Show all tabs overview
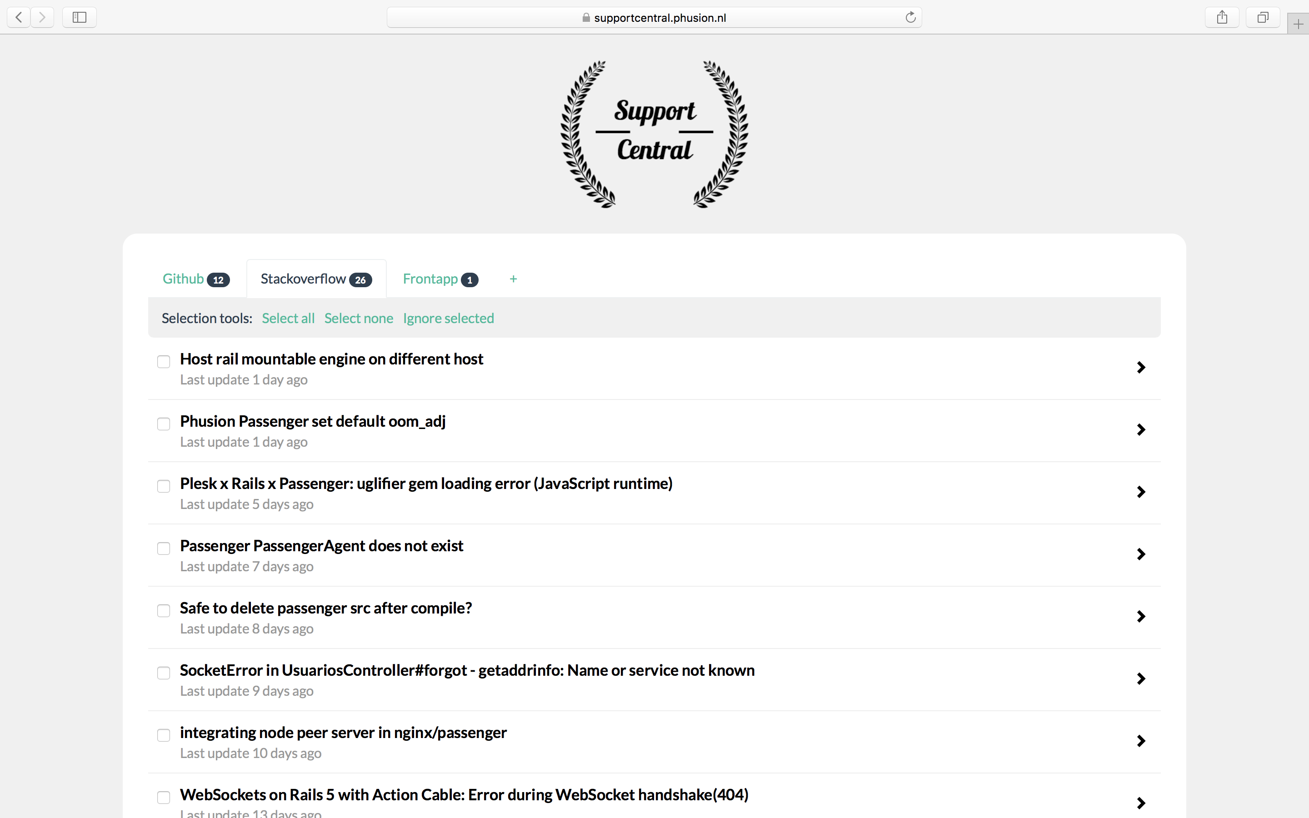 [1263, 17]
